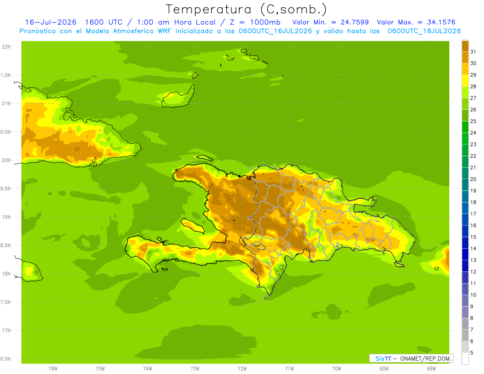484x374 pixels.
Task: Click '0600UTC_18JUL2026' valid-until time text
Action: pos(424,31)
